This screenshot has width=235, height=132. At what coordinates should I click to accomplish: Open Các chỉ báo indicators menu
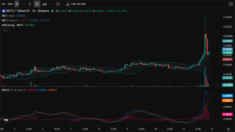click(x=76, y=4)
